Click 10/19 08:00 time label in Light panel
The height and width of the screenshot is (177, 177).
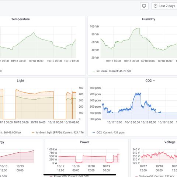tap(72, 122)
